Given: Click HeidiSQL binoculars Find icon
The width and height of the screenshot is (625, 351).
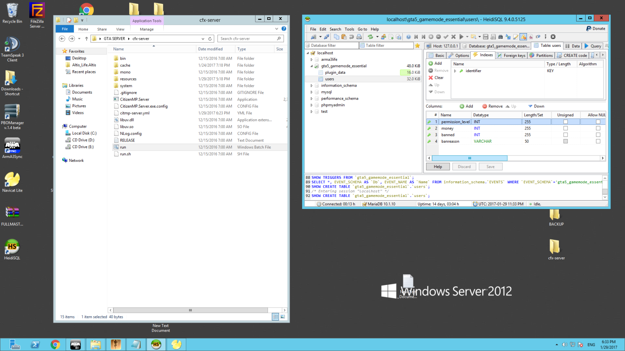Looking at the screenshot, I should point(500,37).
